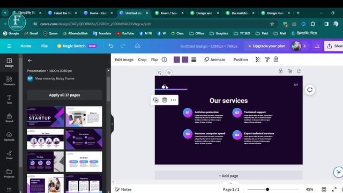Duplicate the selected element via floating toolbar
The width and height of the screenshot is (343, 193).
click(156, 100)
